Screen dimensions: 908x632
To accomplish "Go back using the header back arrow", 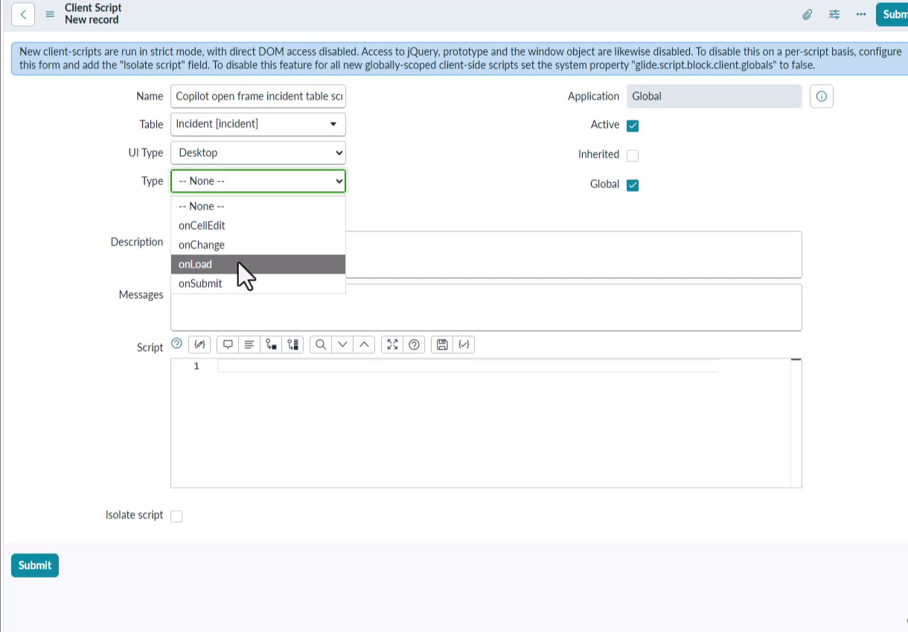I will [23, 14].
